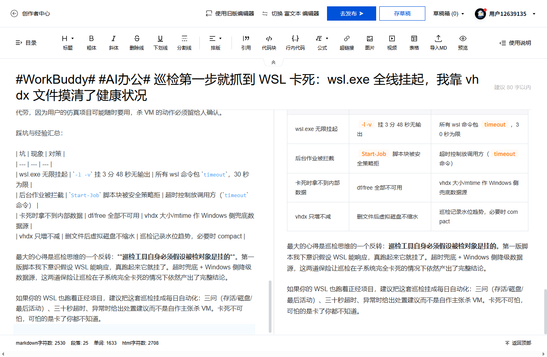Collapse the toolbar with chevron arrow
Image resolution: width=547 pixels, height=357 pixels.
[273, 62]
